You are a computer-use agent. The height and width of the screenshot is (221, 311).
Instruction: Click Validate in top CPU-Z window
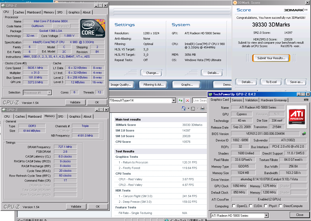tap(75, 102)
